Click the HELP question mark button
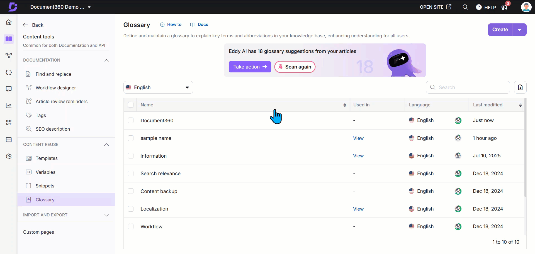 [486, 7]
